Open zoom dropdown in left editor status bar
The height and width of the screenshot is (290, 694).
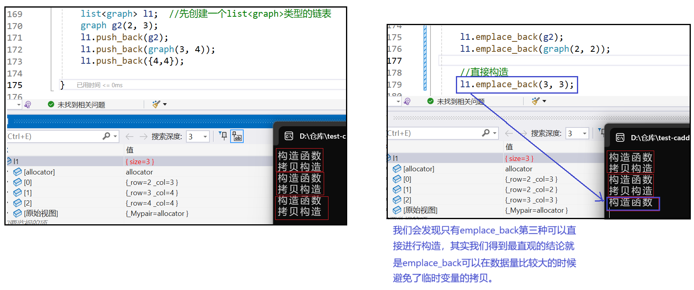19,104
